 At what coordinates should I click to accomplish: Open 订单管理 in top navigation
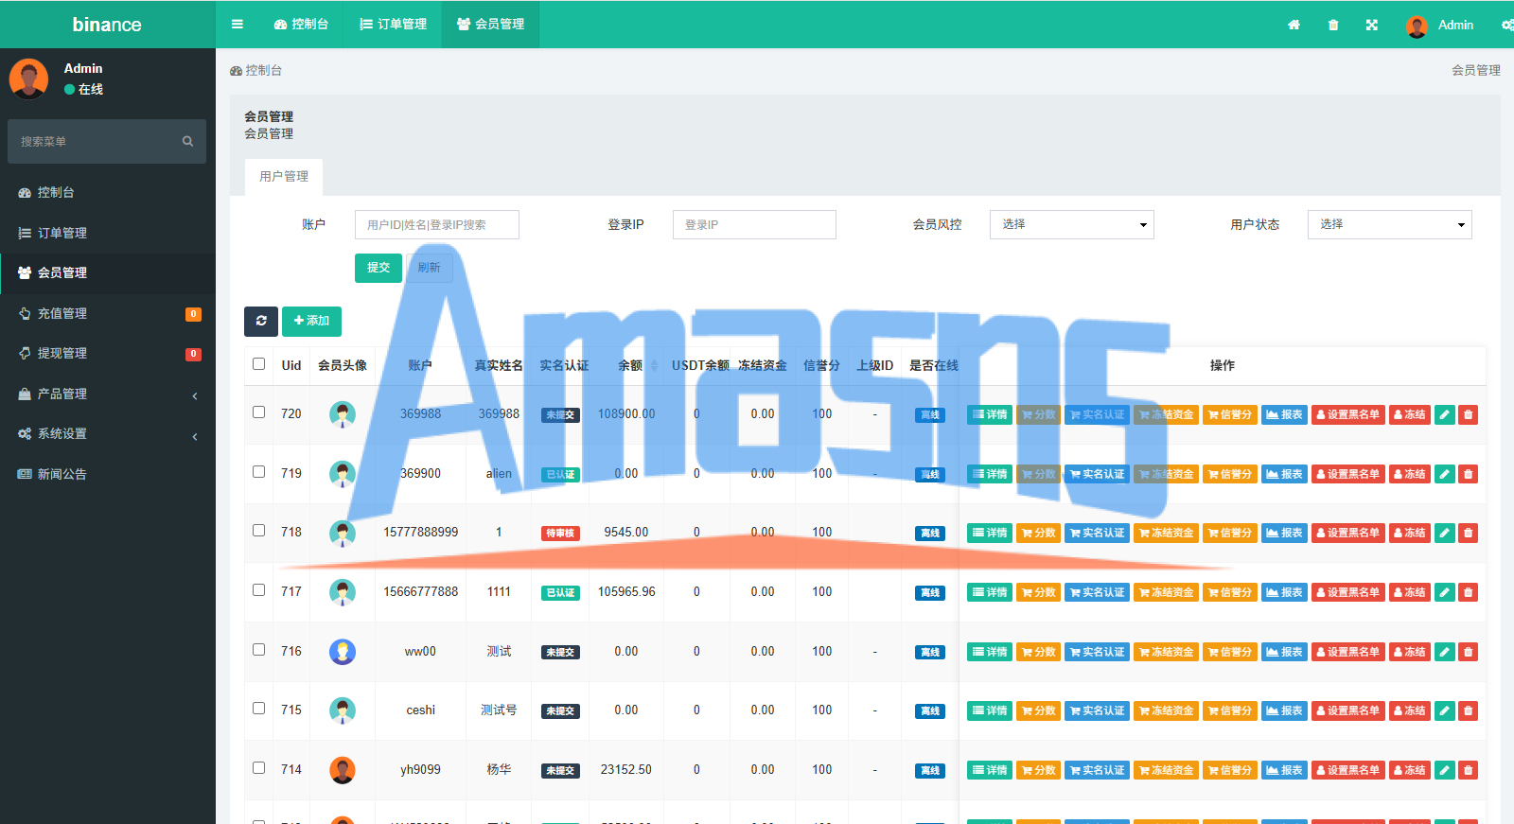tap(393, 25)
